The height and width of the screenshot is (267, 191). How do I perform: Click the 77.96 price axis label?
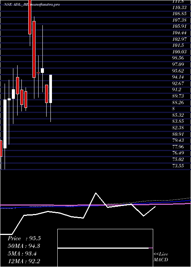coord(178,147)
